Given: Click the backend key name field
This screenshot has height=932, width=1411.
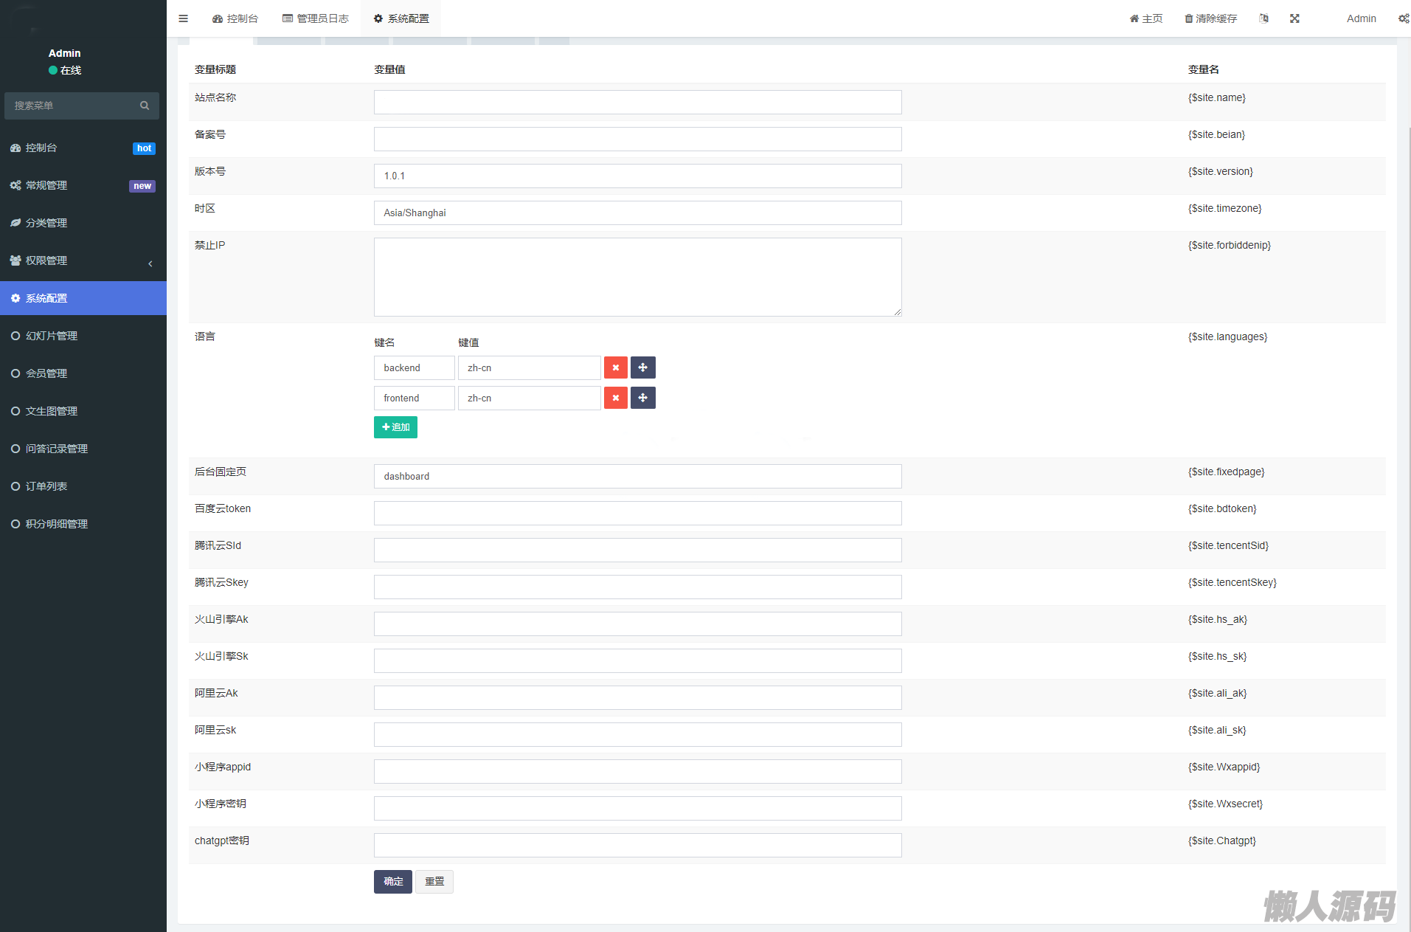Looking at the screenshot, I should coord(415,367).
